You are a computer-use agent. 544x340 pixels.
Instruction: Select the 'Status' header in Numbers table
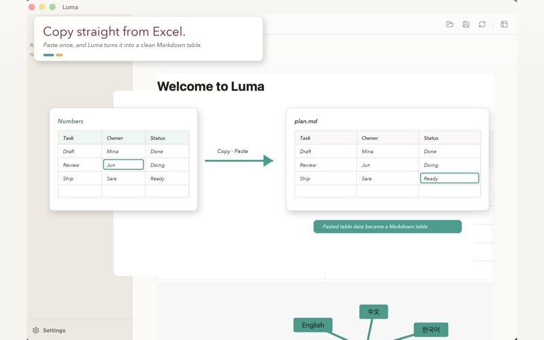coord(167,138)
